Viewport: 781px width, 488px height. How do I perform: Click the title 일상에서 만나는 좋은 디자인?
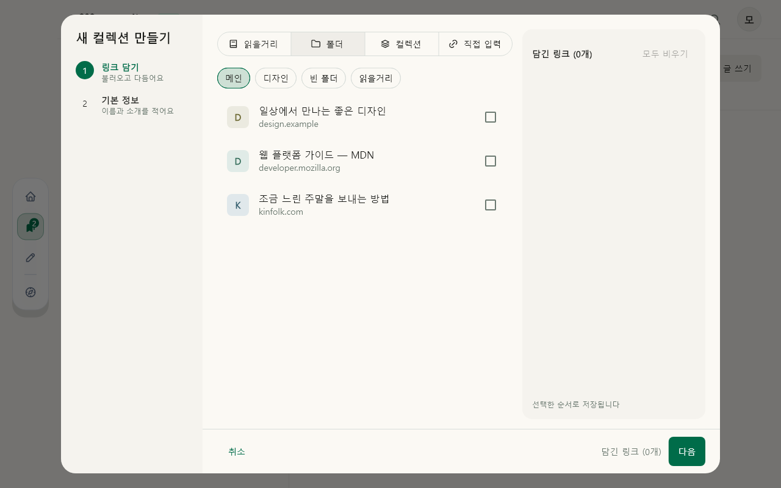322,111
